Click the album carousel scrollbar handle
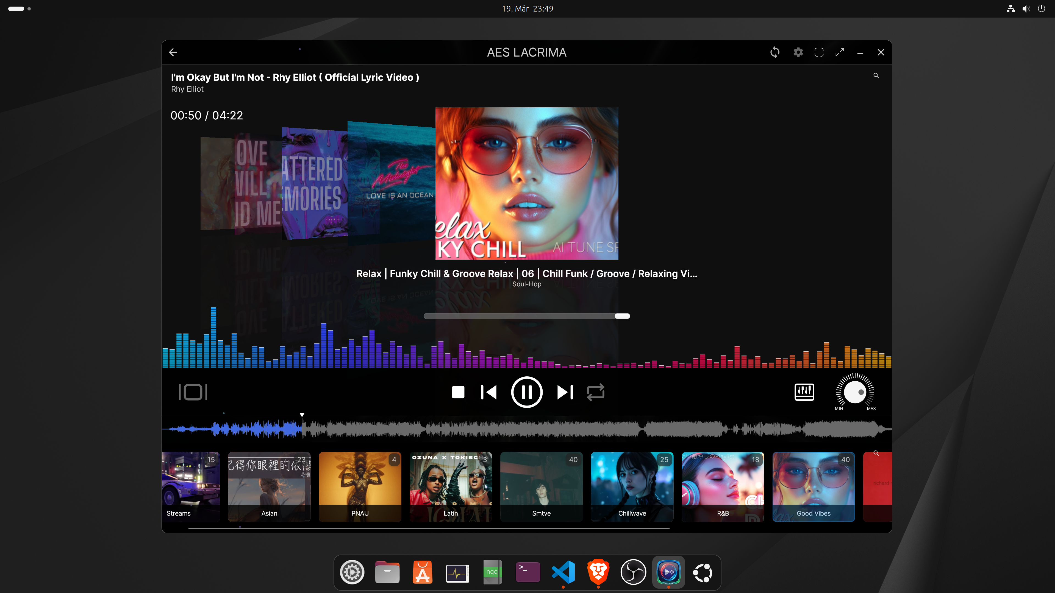Screen dimensions: 1055x593 click(x=622, y=316)
